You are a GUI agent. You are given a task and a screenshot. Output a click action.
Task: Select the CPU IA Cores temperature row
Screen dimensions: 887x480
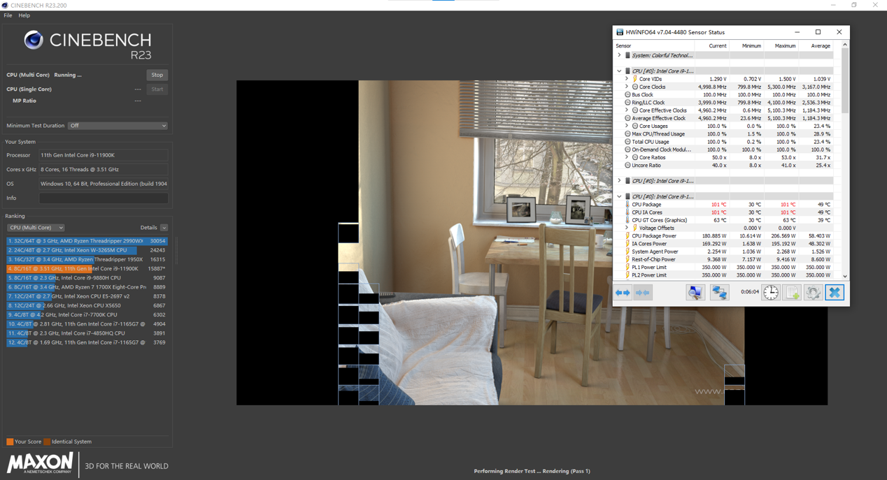[x=723, y=212]
